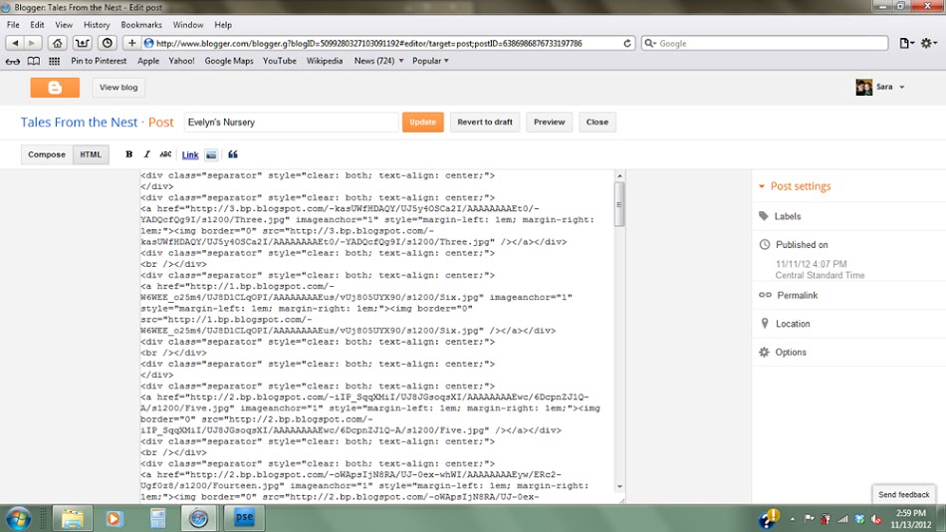Insert a blockquote using the quote icon

(x=233, y=154)
